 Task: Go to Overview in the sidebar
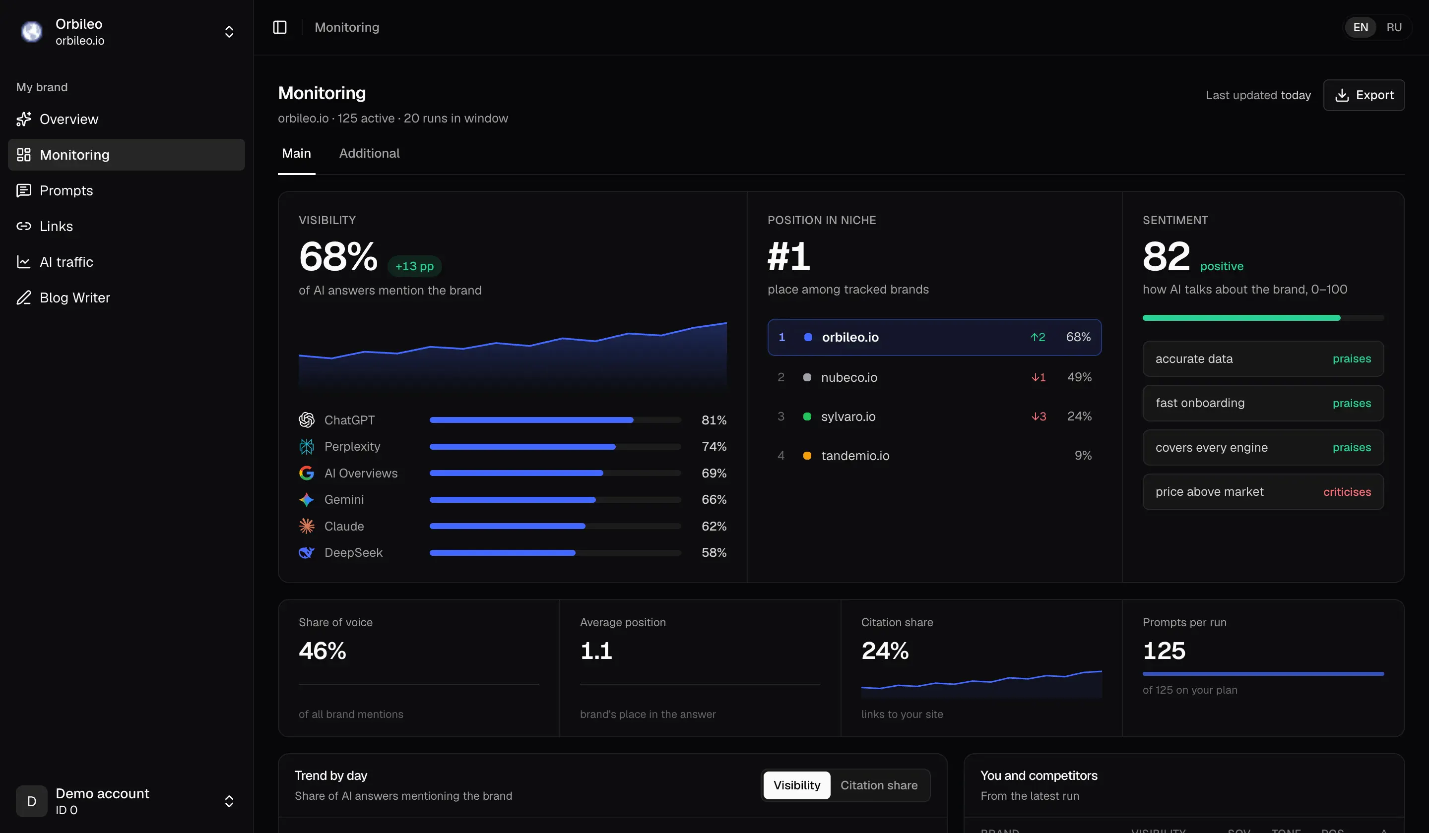(127, 119)
